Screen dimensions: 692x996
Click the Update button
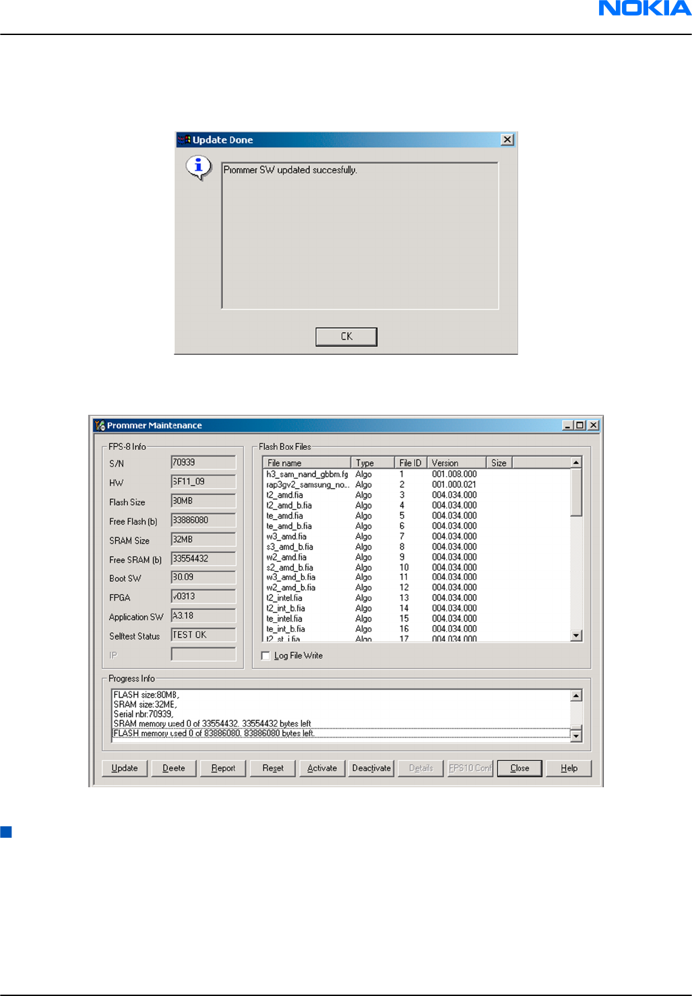coord(125,768)
